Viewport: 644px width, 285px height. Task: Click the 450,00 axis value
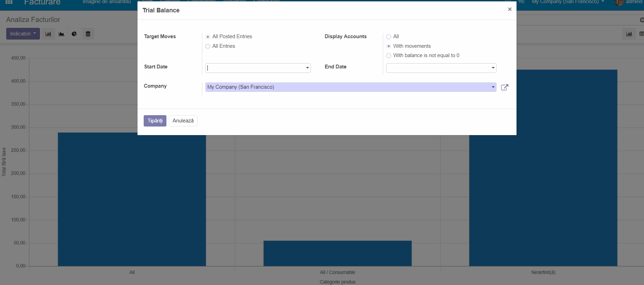point(18,58)
